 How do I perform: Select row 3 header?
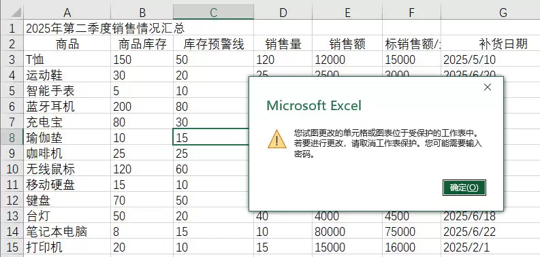(x=12, y=60)
